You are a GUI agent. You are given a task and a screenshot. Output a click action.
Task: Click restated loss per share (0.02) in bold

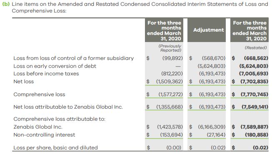(x=260, y=148)
